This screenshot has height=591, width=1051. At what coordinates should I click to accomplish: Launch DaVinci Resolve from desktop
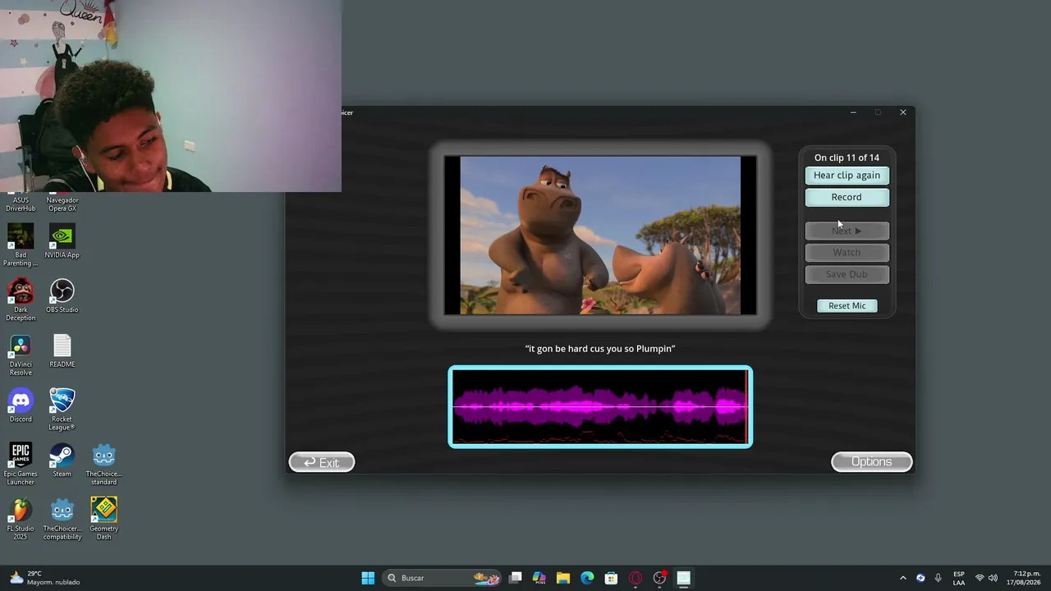[21, 355]
